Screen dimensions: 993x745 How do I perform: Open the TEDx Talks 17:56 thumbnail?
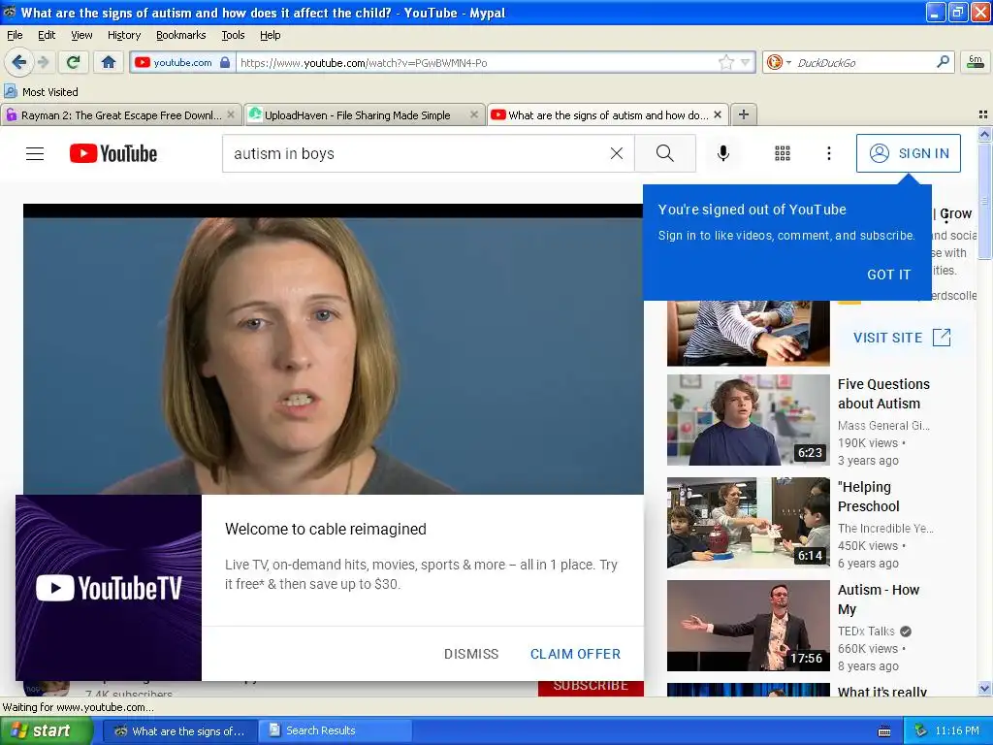[748, 626]
